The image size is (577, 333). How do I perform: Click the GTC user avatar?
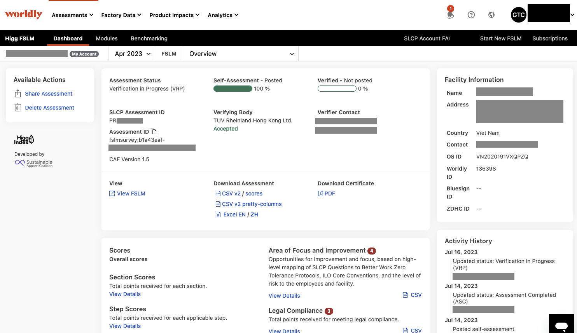(519, 15)
